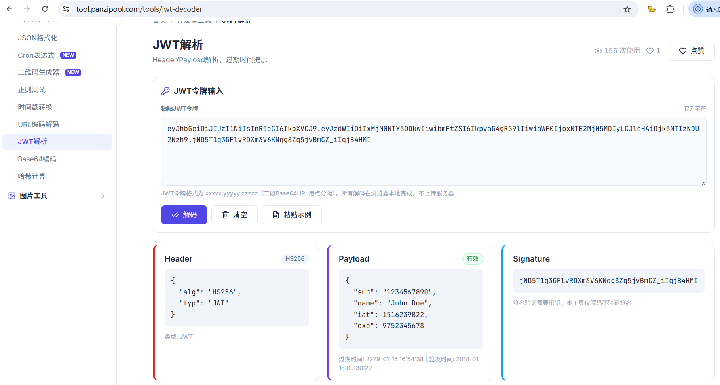Click the yellow extension icon in toolbar
Image resolution: width=720 pixels, height=385 pixels.
[652, 9]
